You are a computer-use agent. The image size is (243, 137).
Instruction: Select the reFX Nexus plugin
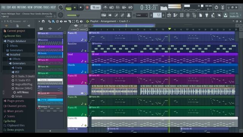click(x=23, y=92)
